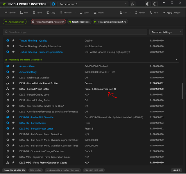Click Add Application button
The image size is (186, 174).
click(x=15, y=22)
